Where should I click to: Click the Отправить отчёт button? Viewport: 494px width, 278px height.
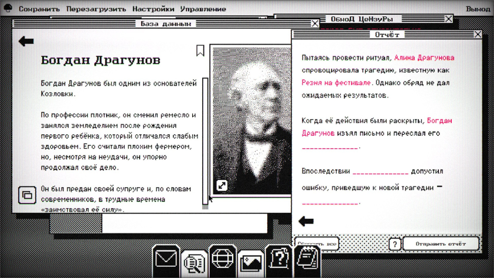pyautogui.click(x=440, y=243)
